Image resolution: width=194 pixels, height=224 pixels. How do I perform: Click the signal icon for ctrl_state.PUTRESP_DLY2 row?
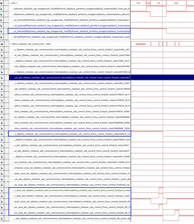(x=2, y=100)
